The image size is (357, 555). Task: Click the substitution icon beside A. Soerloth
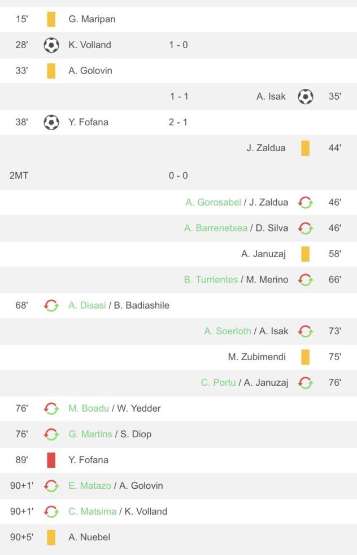pyautogui.click(x=306, y=331)
